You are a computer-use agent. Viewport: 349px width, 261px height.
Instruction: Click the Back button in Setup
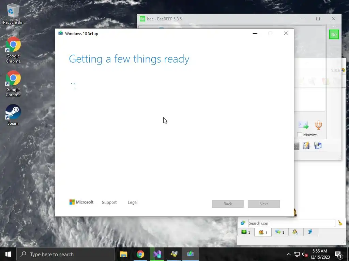[x=228, y=204]
